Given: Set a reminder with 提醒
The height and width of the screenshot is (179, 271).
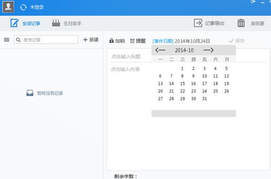Looking at the screenshot, I should coord(138,41).
